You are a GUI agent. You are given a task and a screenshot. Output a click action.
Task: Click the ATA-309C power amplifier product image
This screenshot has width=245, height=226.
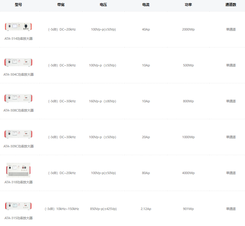click(18, 134)
